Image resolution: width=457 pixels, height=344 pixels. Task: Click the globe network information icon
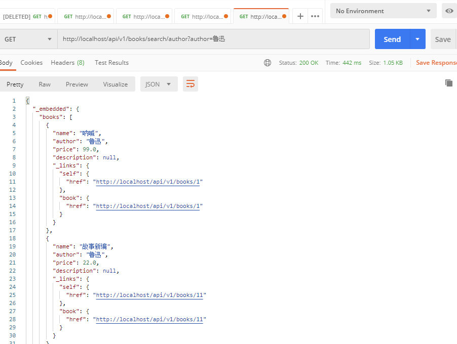(x=268, y=63)
